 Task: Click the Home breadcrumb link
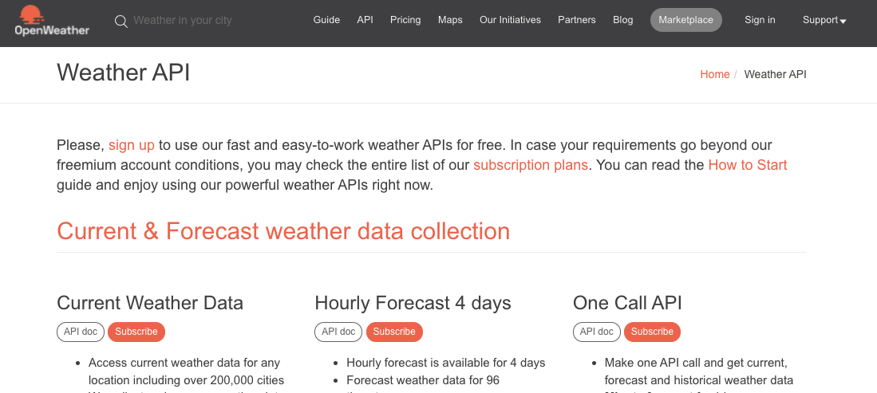coord(715,74)
